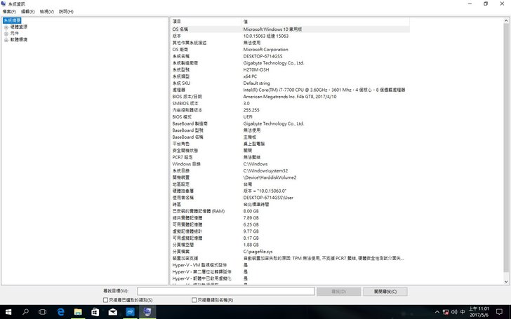Screen dimensions: 511x319
Task: Open the 說明(H) menu
Action: coord(66,11)
